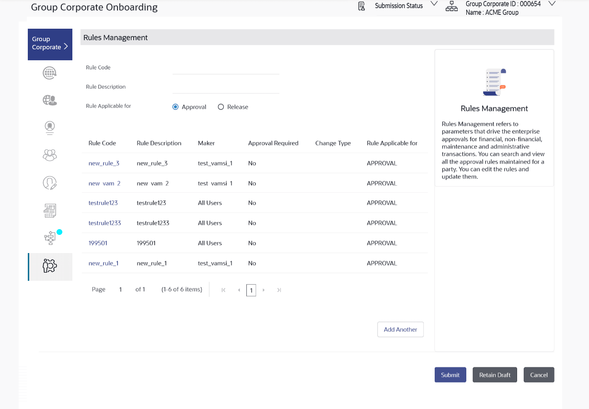
Task: Click the globe-with-arrow sidebar icon
Action: click(x=50, y=73)
